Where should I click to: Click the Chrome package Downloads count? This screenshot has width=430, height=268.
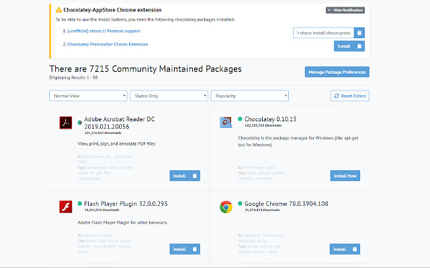pos(262,210)
